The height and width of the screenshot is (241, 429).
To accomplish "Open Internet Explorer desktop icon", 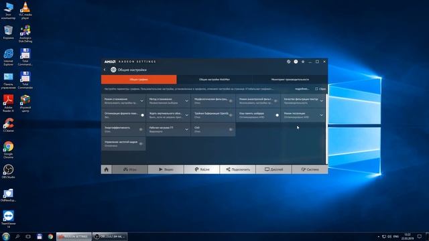I will tap(8, 58).
